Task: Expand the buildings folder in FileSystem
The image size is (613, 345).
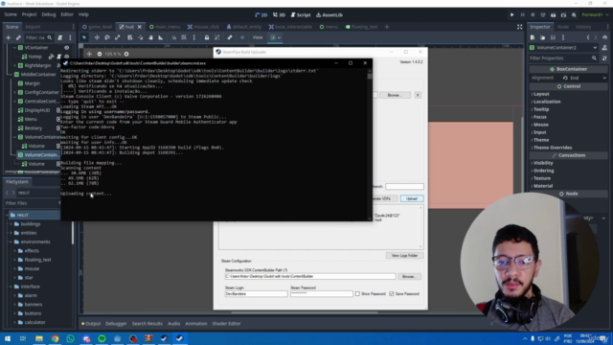Action: click(11, 224)
